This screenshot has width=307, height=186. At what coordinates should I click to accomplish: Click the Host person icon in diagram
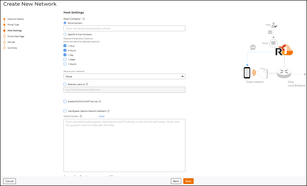tap(274, 25)
